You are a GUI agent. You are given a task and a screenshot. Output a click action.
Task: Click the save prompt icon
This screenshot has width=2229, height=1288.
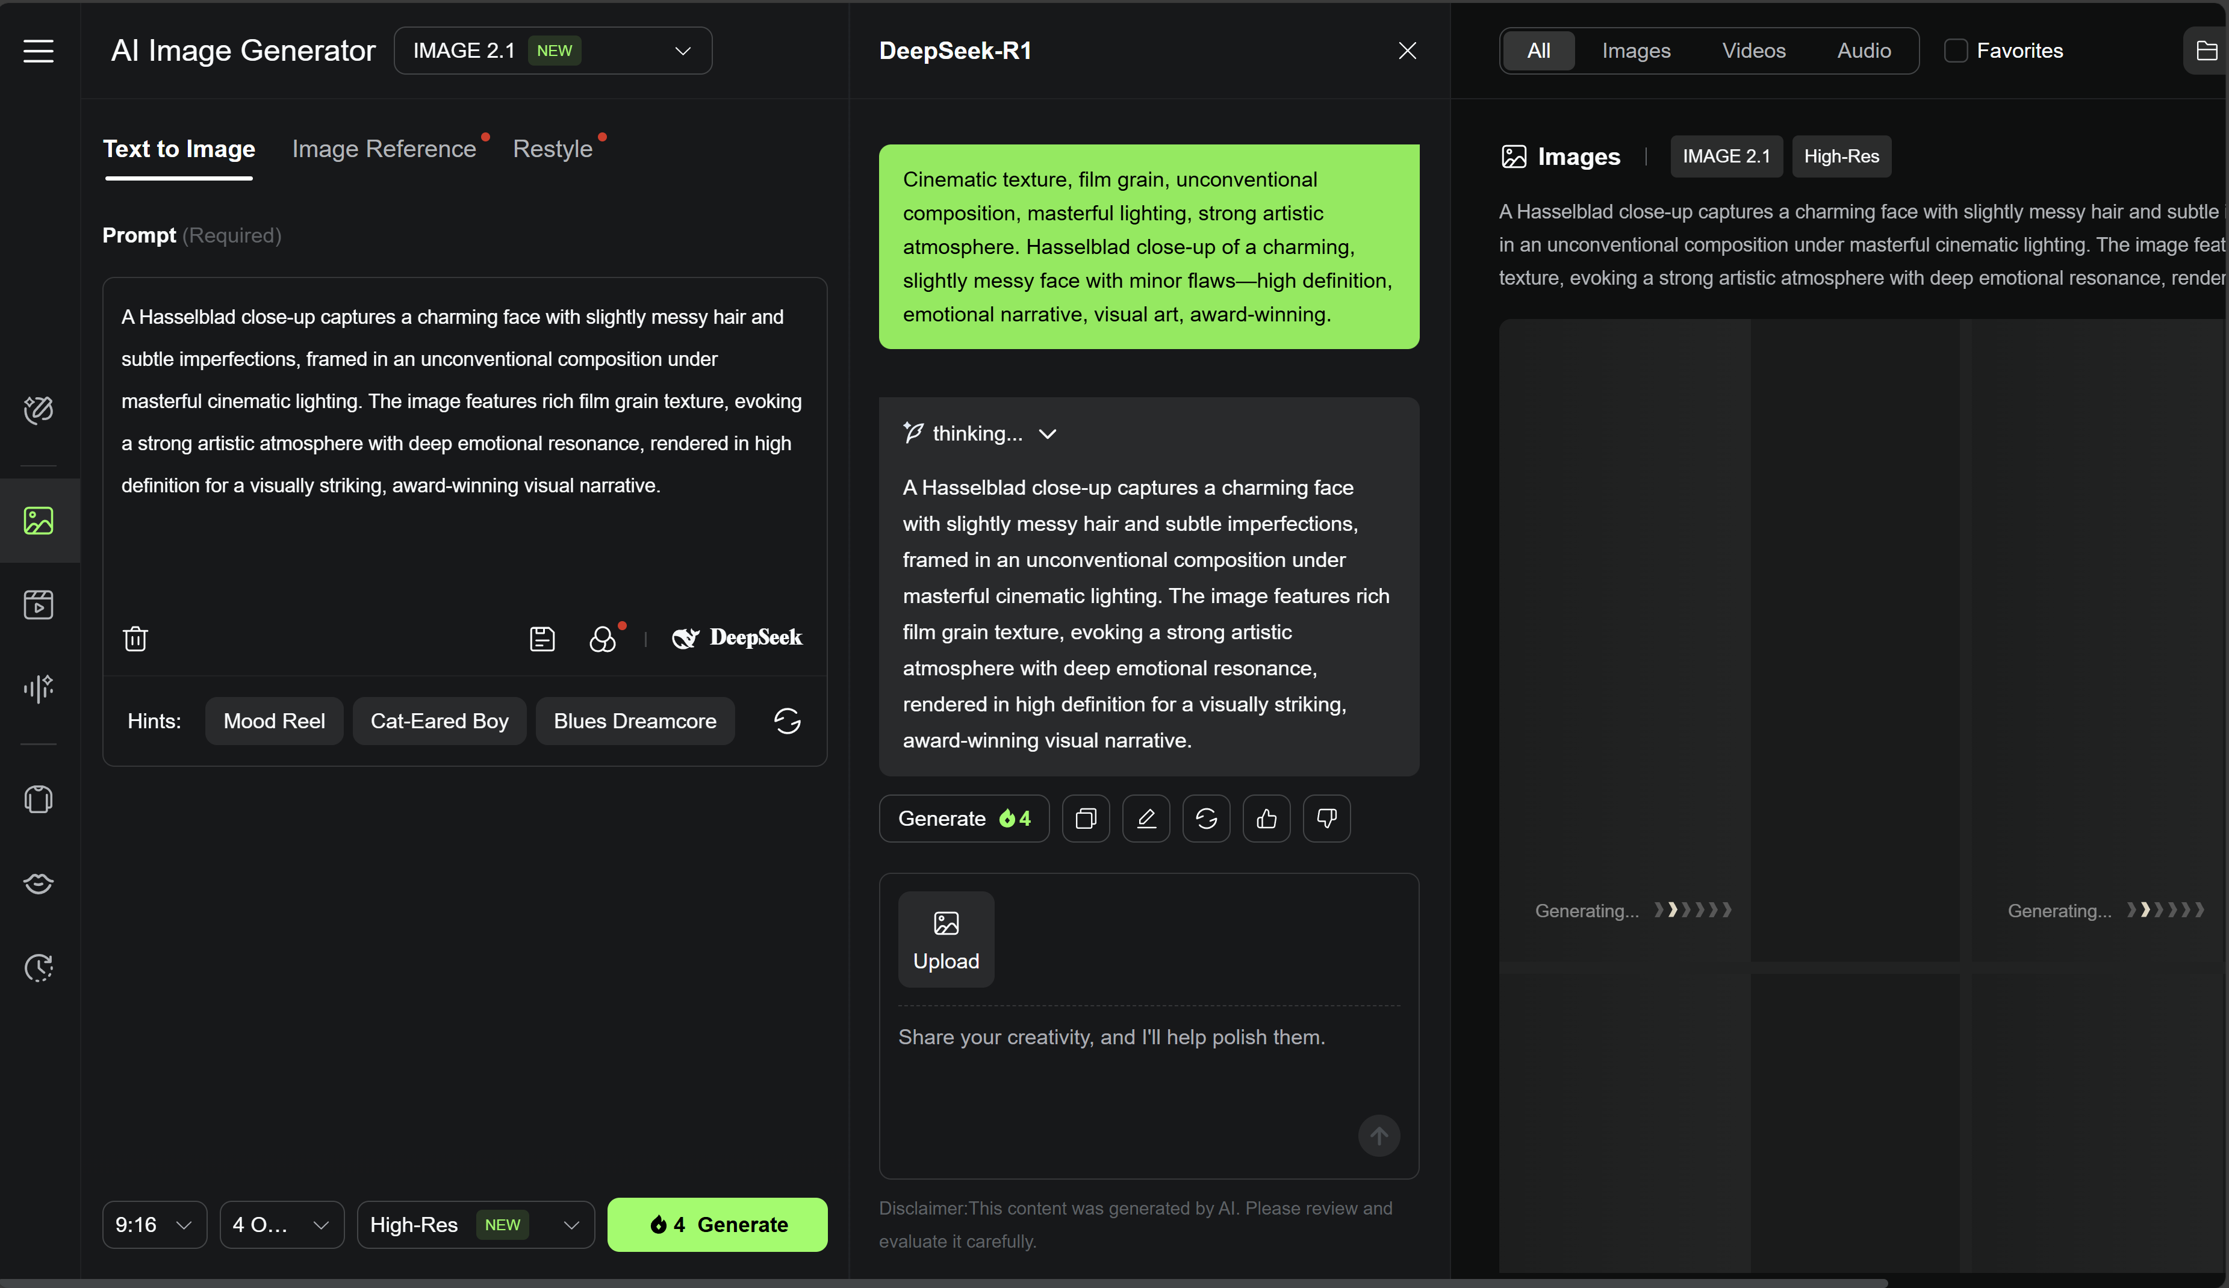pos(541,638)
